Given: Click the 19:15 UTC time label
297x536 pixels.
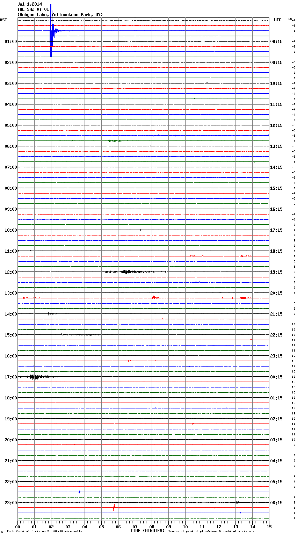Looking at the screenshot, I should [x=276, y=272].
